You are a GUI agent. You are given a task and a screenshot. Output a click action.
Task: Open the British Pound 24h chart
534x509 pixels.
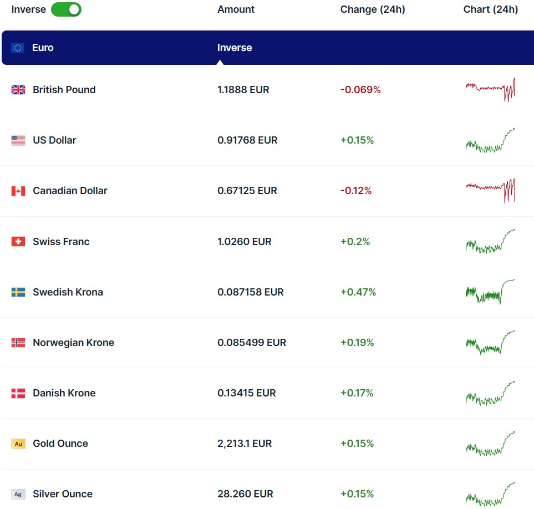490,90
